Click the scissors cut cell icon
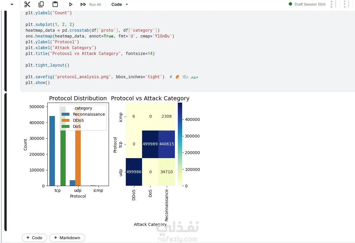The image size is (355, 243). pos(27,4)
